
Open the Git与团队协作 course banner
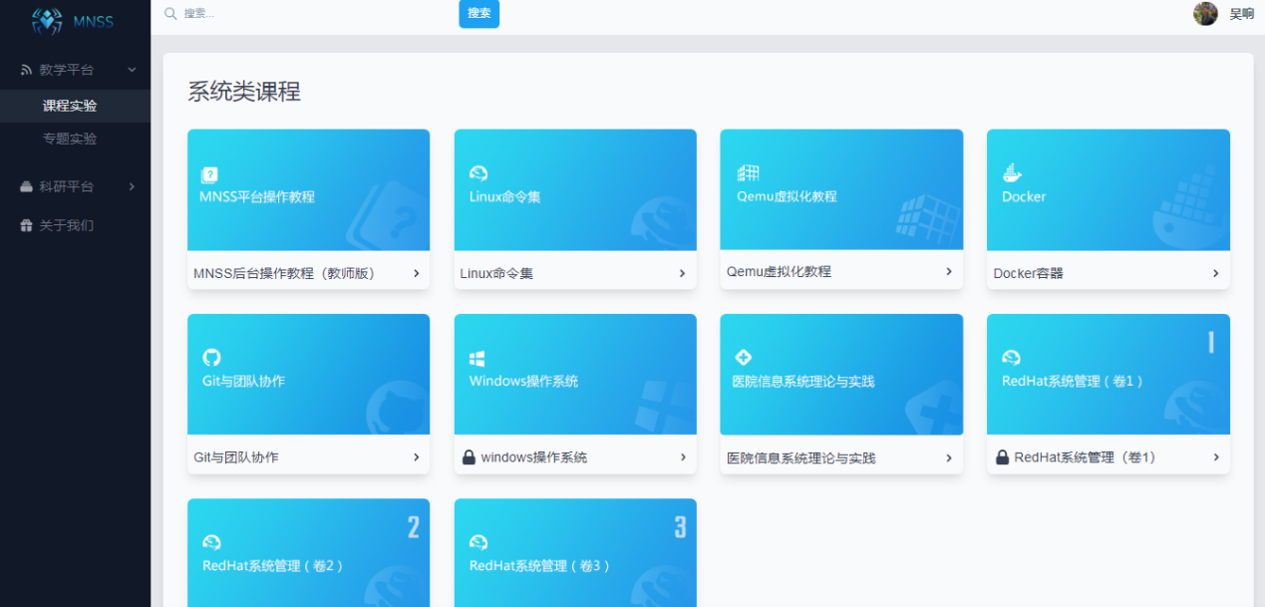(x=309, y=374)
